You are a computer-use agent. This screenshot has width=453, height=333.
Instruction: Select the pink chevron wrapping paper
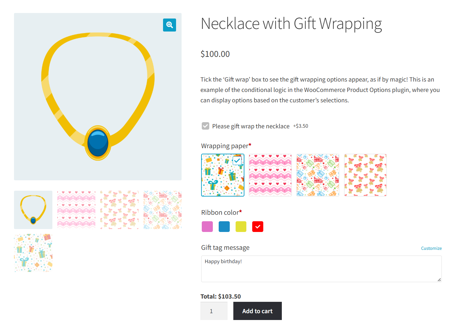tap(270, 175)
